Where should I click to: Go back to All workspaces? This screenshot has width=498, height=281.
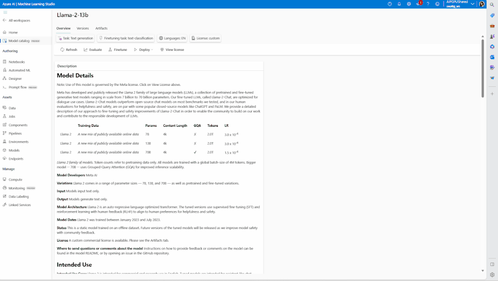(16, 20)
